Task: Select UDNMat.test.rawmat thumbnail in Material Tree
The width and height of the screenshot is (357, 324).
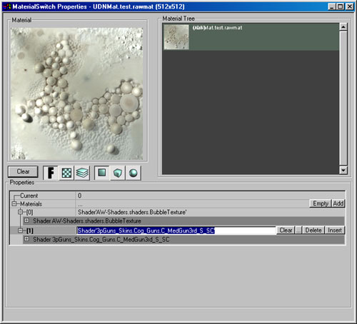Action: (x=176, y=37)
